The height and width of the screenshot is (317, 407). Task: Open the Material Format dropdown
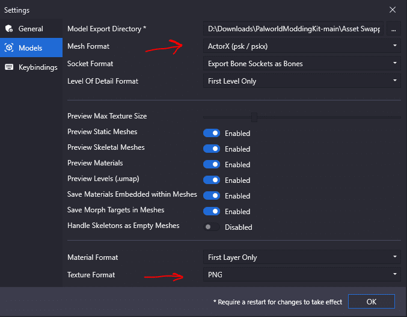pyautogui.click(x=302, y=257)
